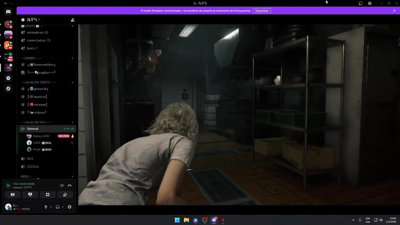Screen dimensions: 400x225
Task: Select the General voice channel
Action: (x=47, y=129)
